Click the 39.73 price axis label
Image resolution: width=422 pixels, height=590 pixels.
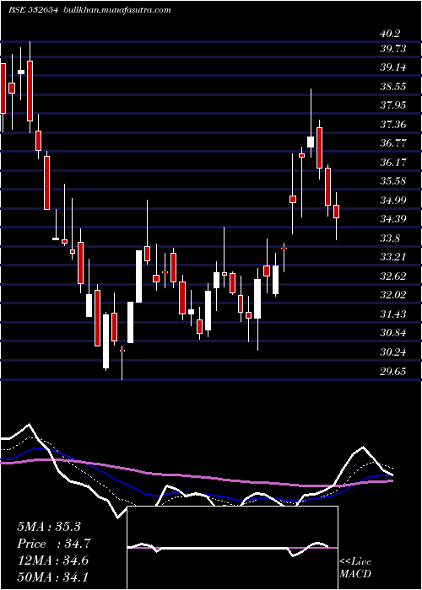(x=392, y=49)
